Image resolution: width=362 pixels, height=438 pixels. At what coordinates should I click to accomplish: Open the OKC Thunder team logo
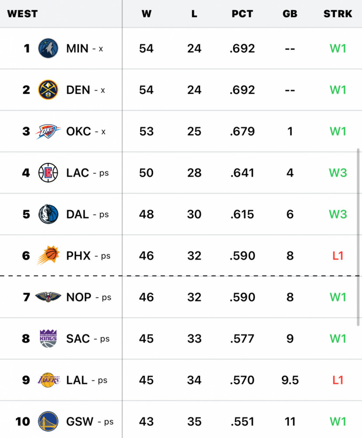tap(47, 131)
